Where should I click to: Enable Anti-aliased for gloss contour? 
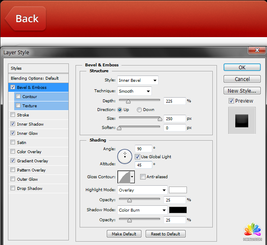pos(143,177)
